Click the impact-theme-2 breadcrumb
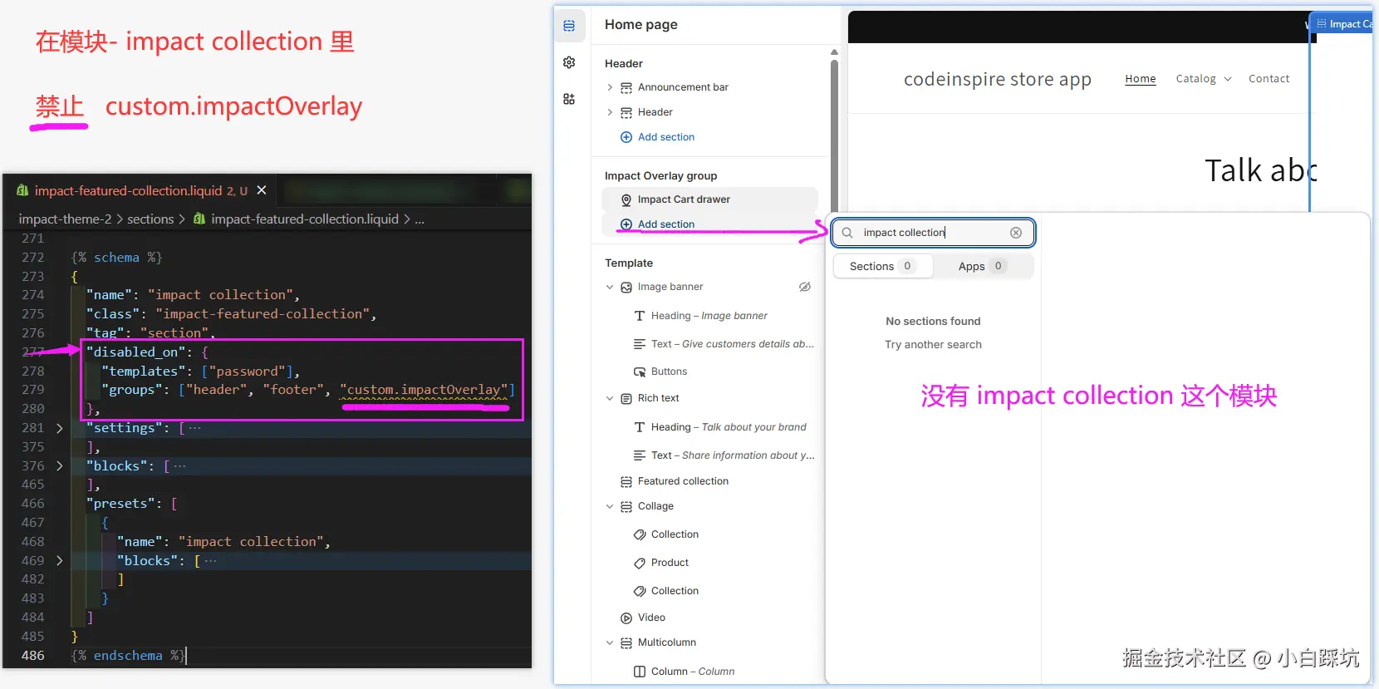This screenshot has width=1379, height=689. [65, 219]
